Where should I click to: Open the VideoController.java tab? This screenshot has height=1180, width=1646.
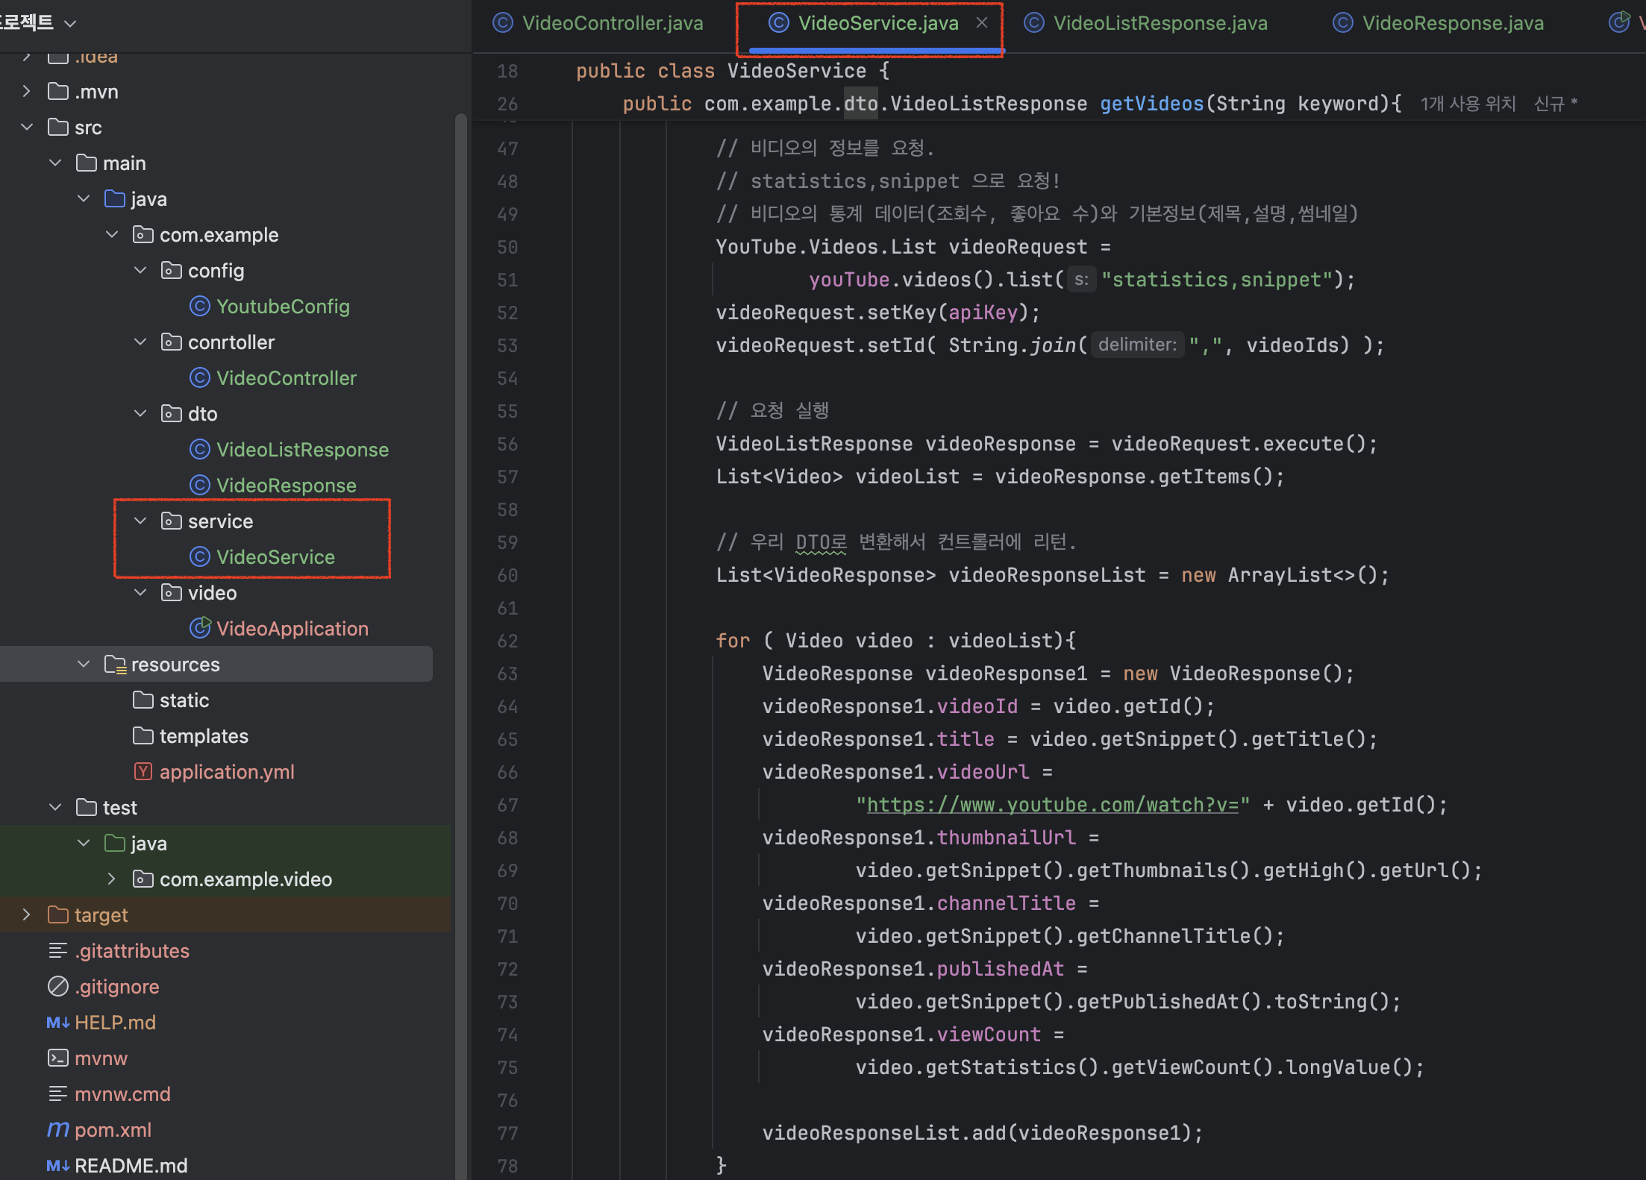[598, 23]
